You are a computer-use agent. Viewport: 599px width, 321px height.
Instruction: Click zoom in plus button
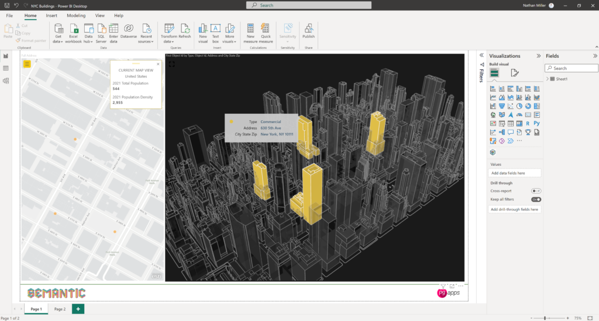(567, 318)
